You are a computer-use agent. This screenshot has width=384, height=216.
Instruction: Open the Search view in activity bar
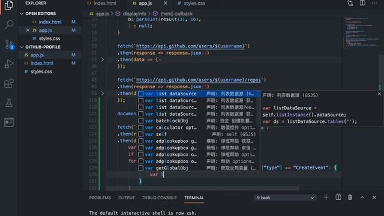click(x=9, y=25)
